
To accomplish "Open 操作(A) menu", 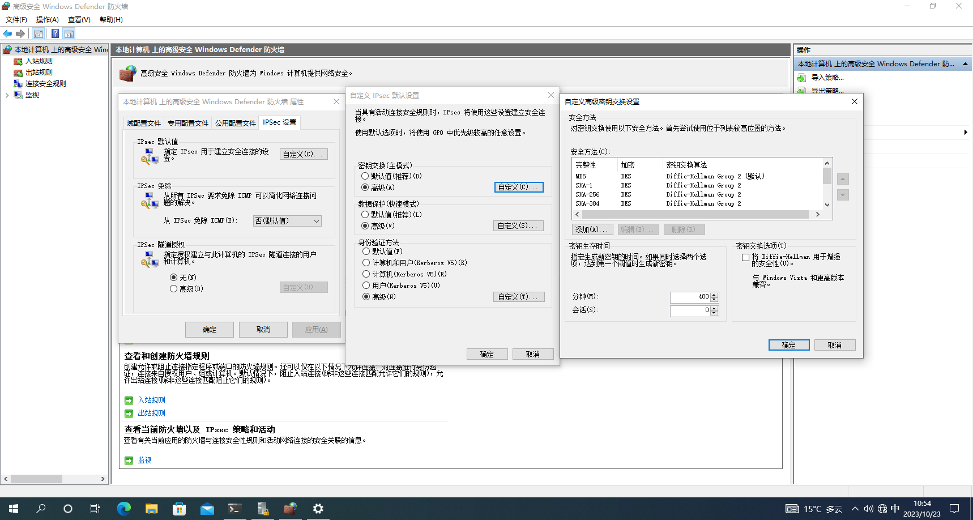I will [48, 20].
